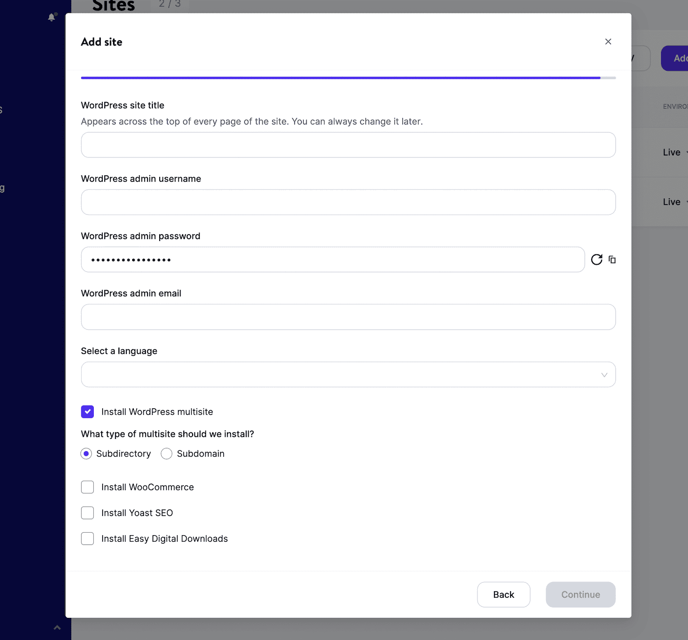Enable Install Yoast SEO
This screenshot has width=688, height=640.
[87, 513]
